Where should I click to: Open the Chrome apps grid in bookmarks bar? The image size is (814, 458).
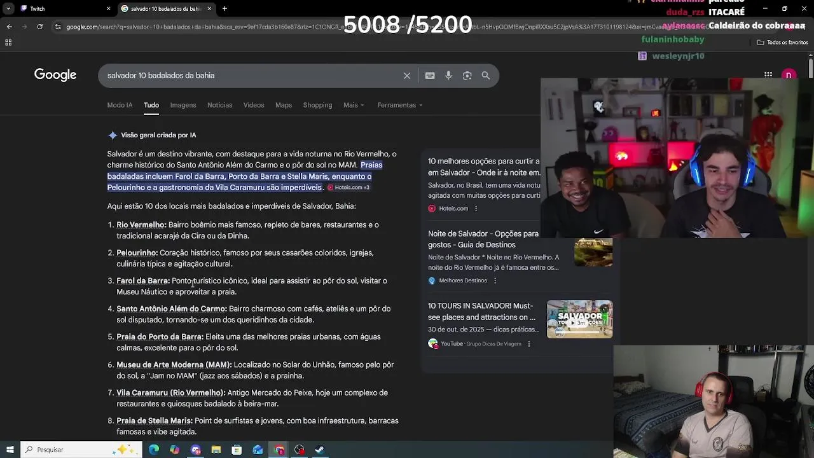tap(8, 43)
